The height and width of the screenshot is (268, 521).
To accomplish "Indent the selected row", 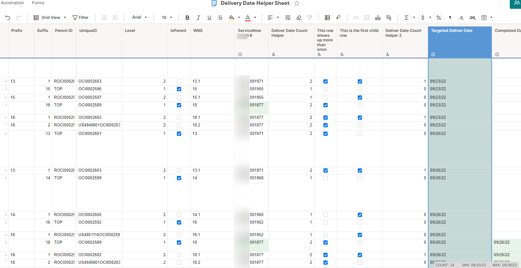I will [115, 18].
